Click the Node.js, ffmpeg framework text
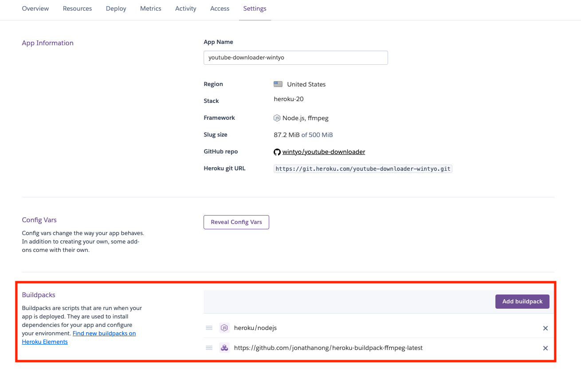Screen dimensions: 581x373 [x=306, y=118]
